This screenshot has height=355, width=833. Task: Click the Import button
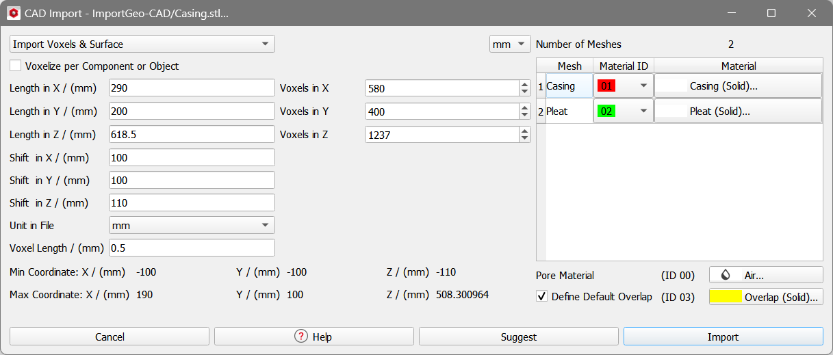(723, 337)
